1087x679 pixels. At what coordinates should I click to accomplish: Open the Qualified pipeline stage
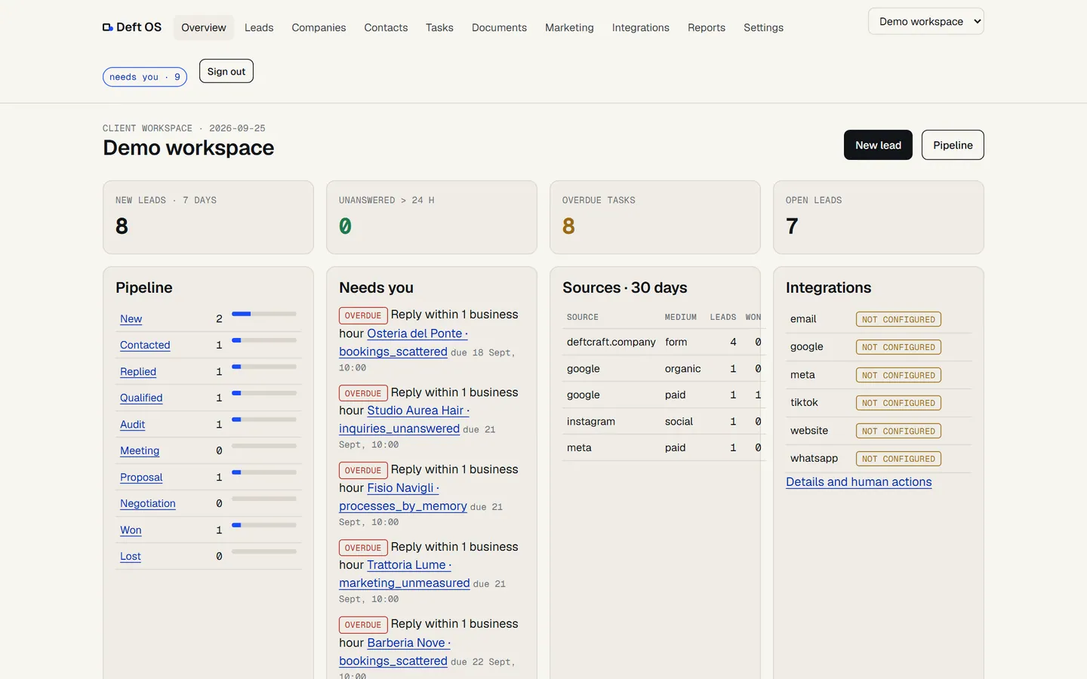click(141, 398)
